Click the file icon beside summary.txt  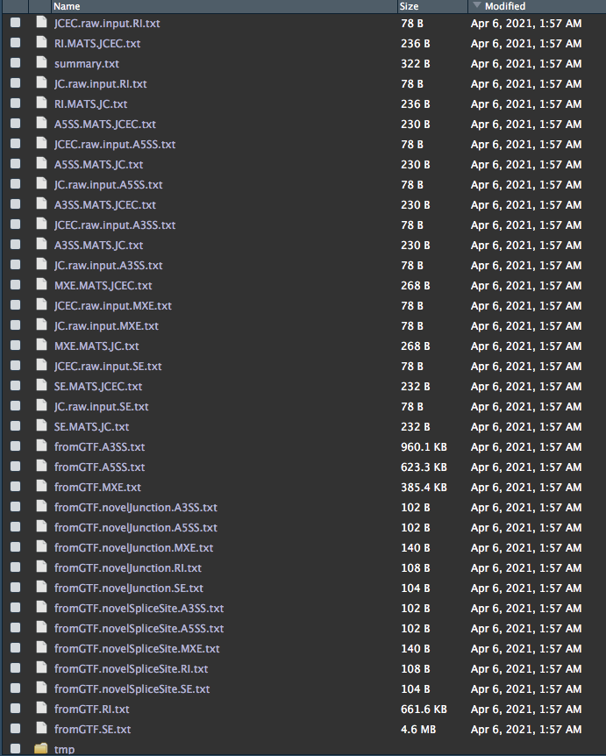41,63
